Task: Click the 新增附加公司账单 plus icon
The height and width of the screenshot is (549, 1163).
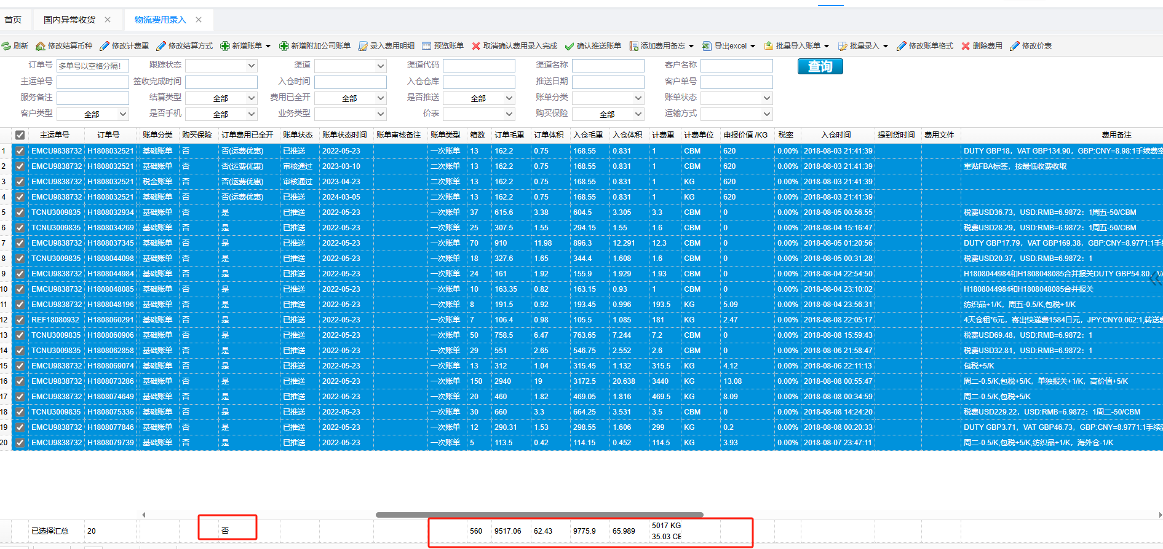Action: 284,46
